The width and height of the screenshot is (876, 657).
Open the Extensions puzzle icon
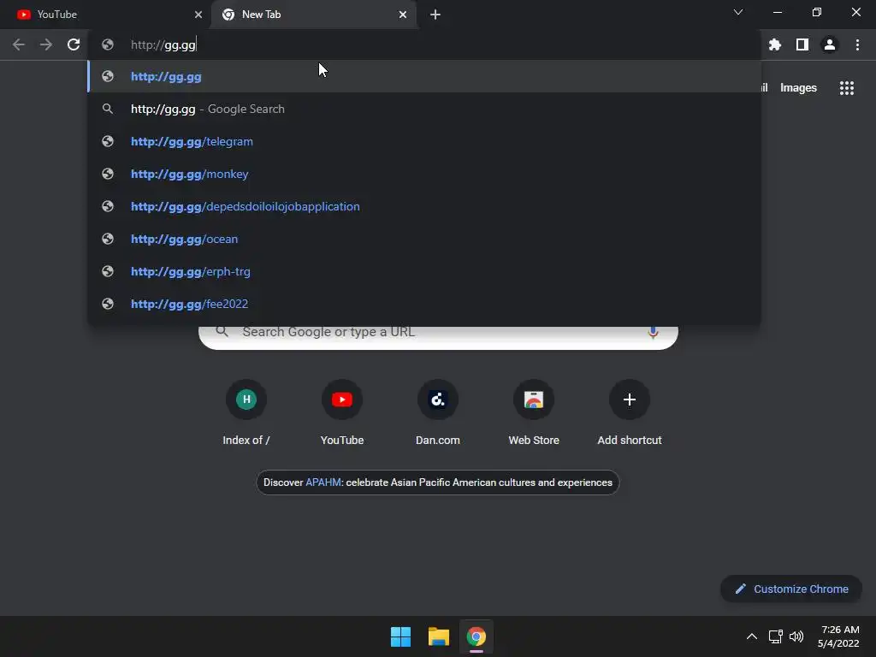coord(775,44)
